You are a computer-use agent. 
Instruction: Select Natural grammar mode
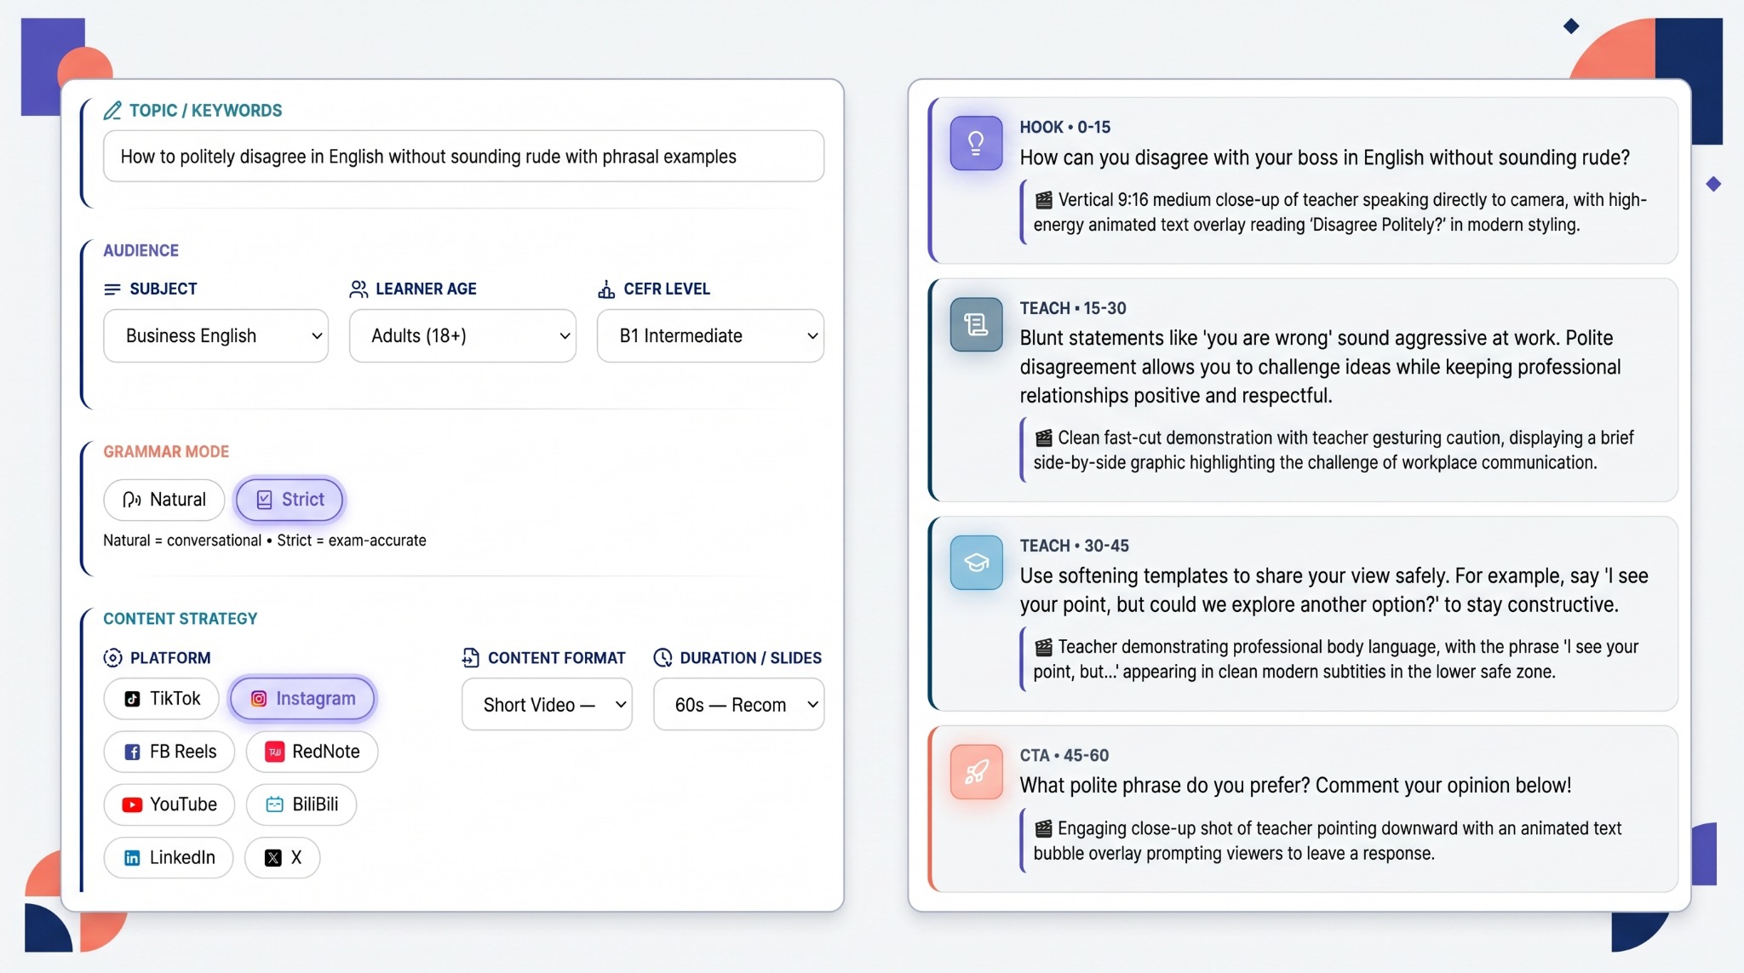164,500
